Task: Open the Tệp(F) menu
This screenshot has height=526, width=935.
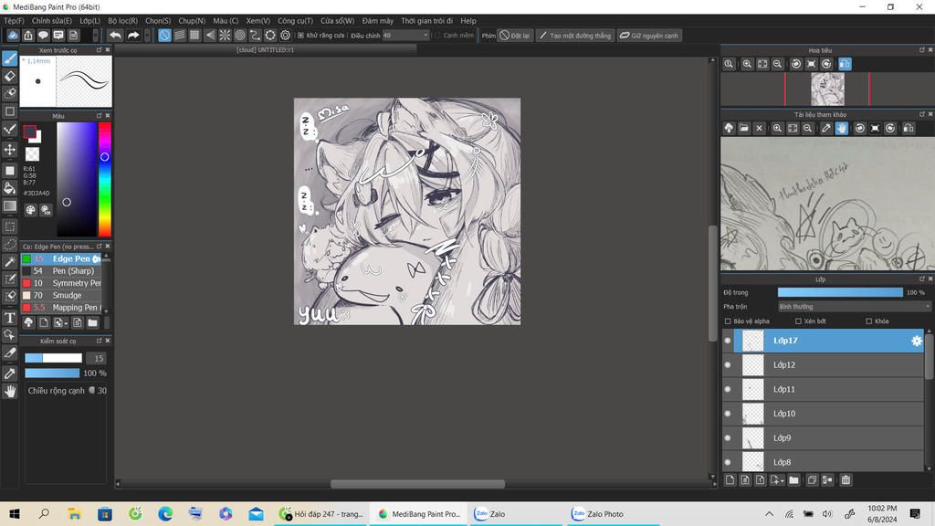Action: [14, 20]
